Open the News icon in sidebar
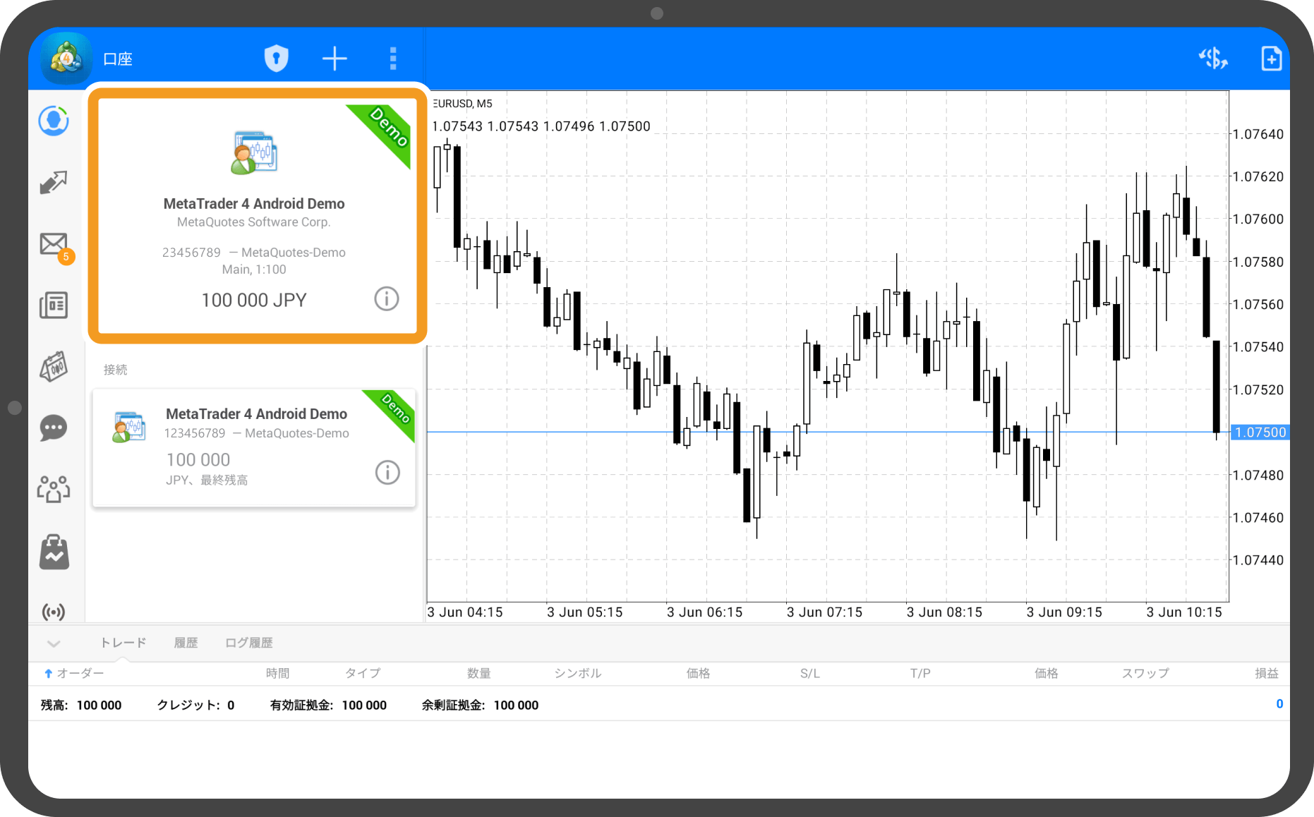Screen dimensions: 1314x817 pos(54,305)
